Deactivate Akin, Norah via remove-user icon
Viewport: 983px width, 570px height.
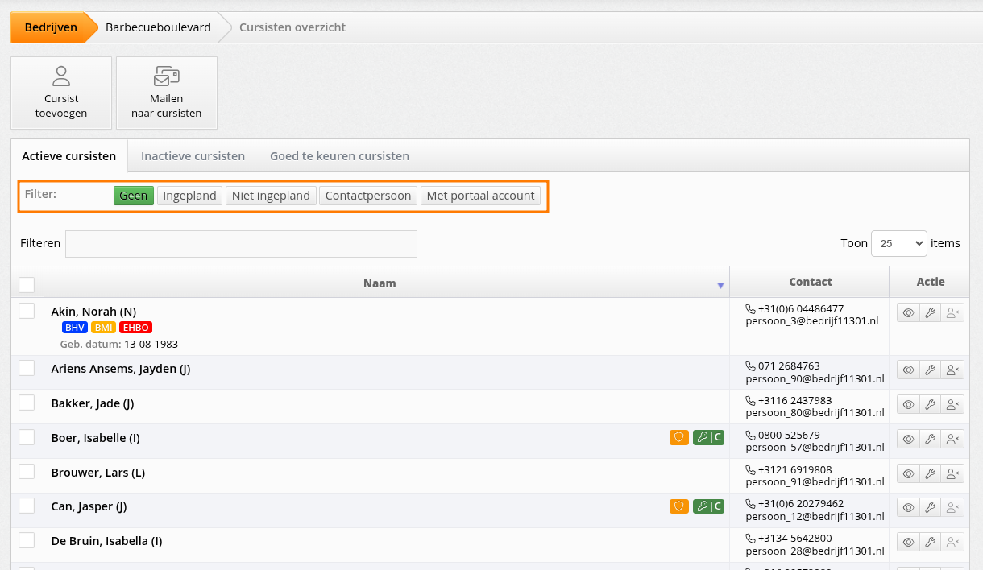(x=952, y=313)
